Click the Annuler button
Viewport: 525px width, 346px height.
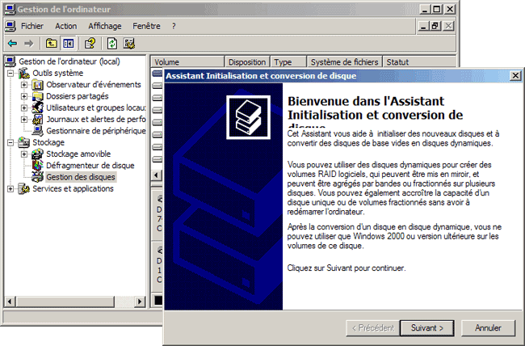[x=488, y=328]
